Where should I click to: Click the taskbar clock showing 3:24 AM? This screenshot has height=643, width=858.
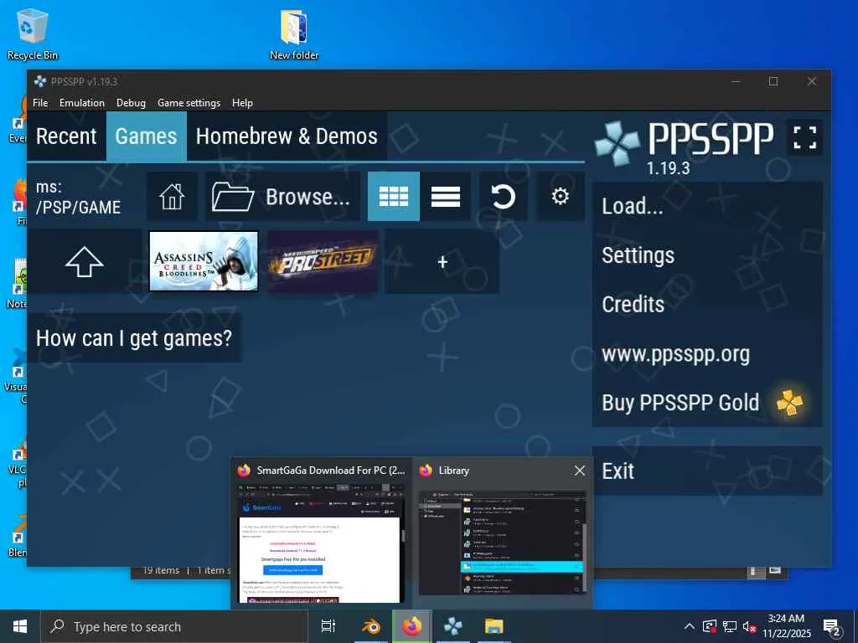(x=787, y=626)
